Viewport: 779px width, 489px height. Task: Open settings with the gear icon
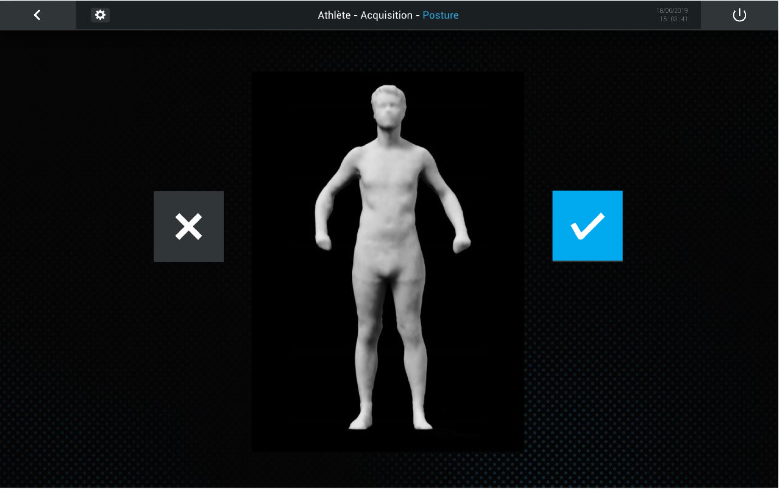point(100,15)
